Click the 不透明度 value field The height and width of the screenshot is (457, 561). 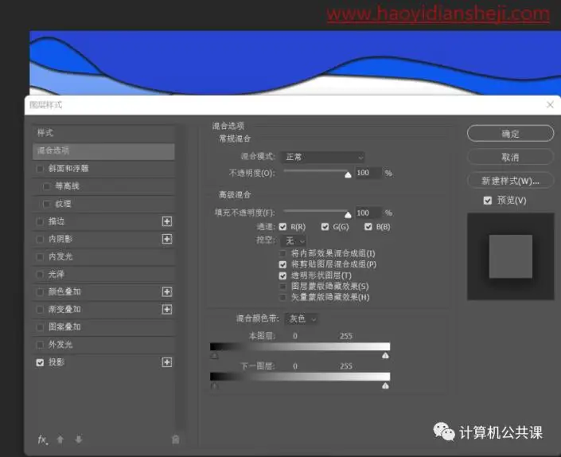coord(368,173)
